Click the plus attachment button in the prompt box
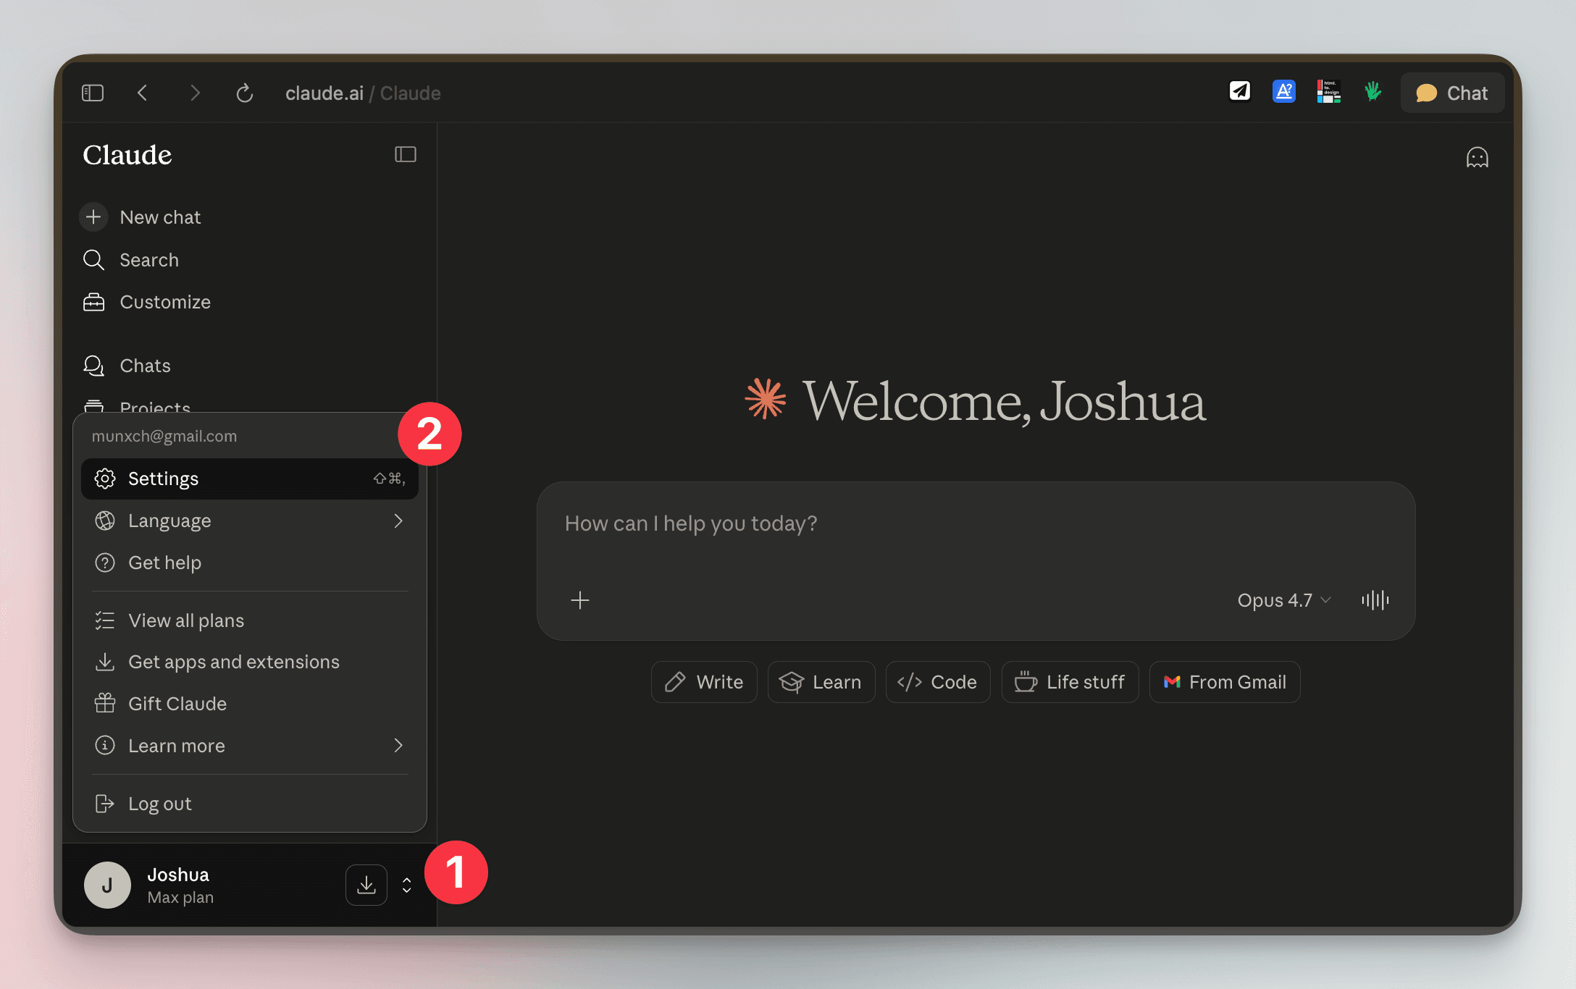 coord(580,600)
